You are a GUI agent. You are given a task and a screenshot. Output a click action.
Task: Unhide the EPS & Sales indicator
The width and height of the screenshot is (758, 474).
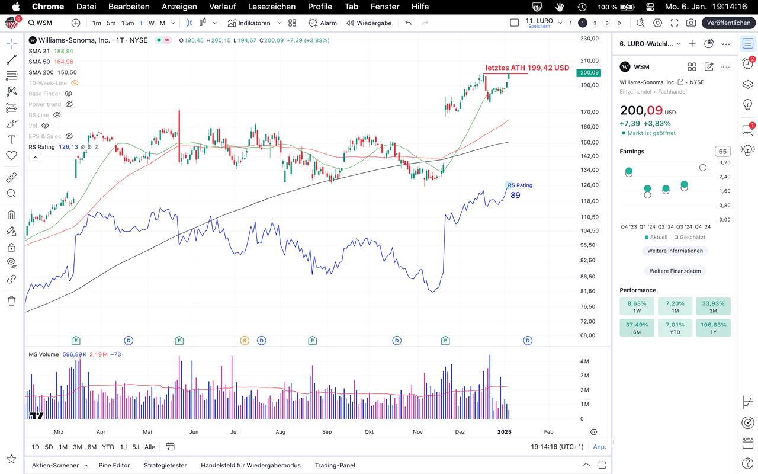[x=69, y=136]
